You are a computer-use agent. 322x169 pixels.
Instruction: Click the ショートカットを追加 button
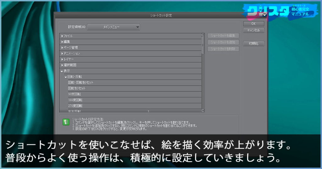click(223, 42)
